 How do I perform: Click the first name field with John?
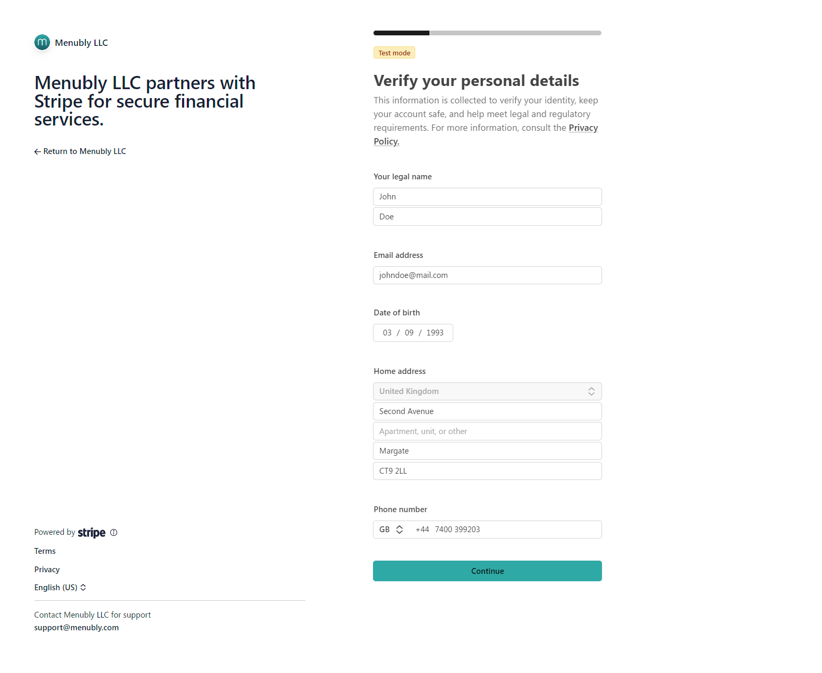pyautogui.click(x=487, y=197)
